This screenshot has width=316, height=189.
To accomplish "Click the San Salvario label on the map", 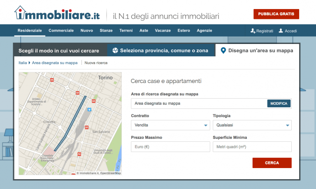I will [x=101, y=131].
